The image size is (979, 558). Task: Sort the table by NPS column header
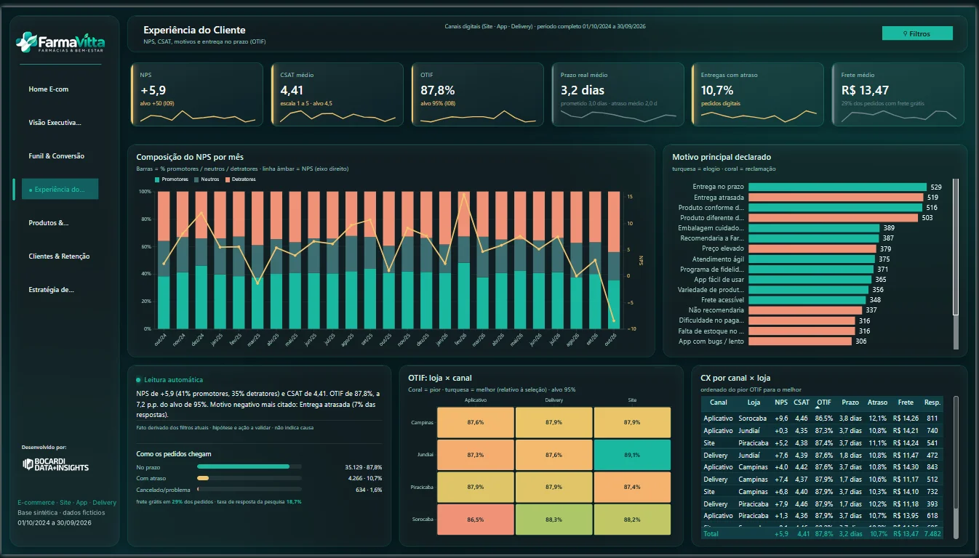click(x=781, y=403)
